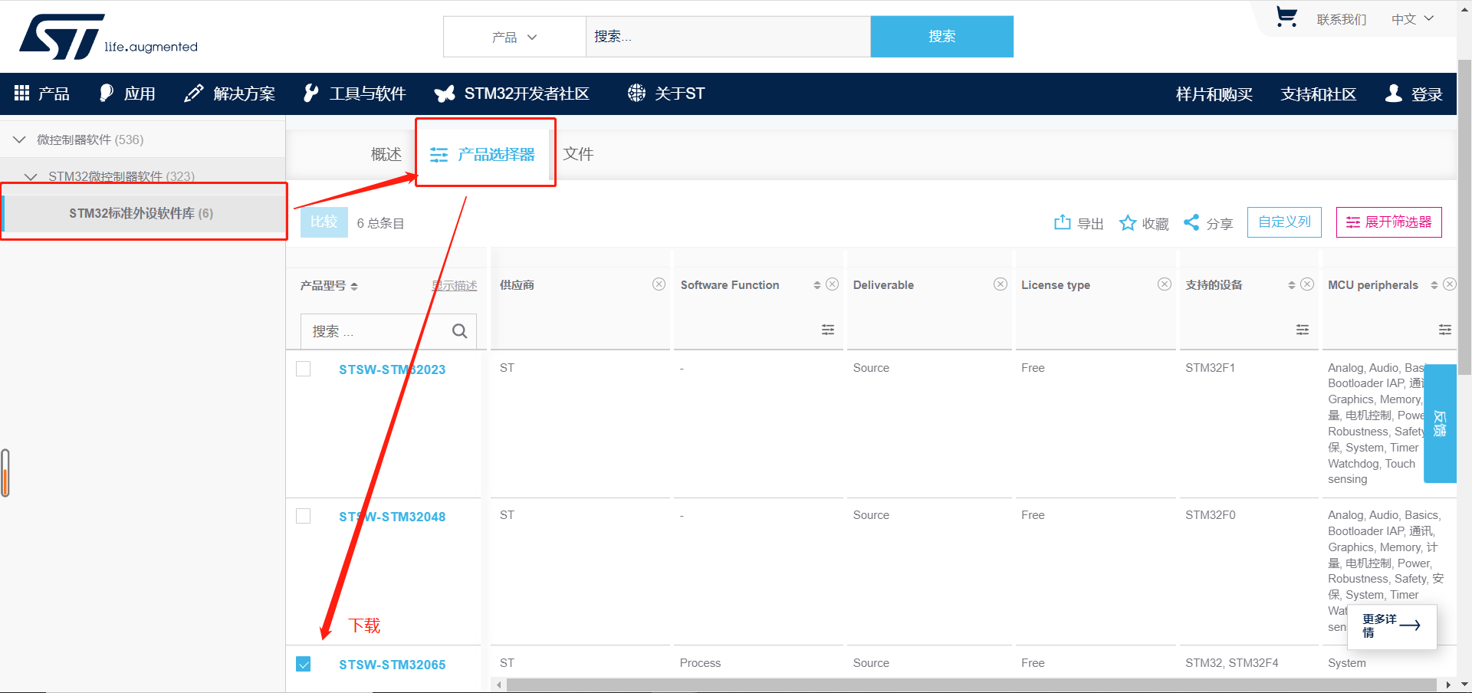Click the ST logo
The image size is (1472, 693).
tap(108, 36)
